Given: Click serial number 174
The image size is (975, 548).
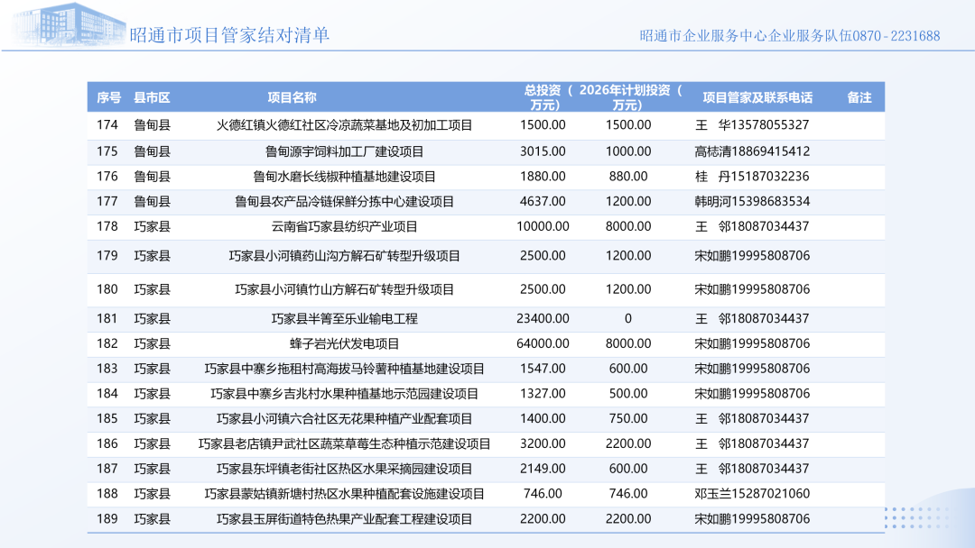Looking at the screenshot, I should [x=107, y=125].
